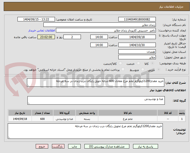Click the row number cell 1
The height and width of the screenshot is (153, 190).
[182, 119]
